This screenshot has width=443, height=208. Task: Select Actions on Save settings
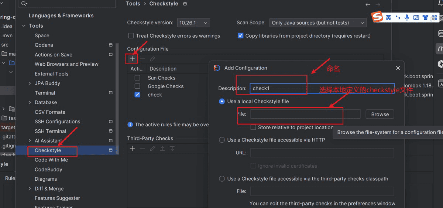[54, 55]
